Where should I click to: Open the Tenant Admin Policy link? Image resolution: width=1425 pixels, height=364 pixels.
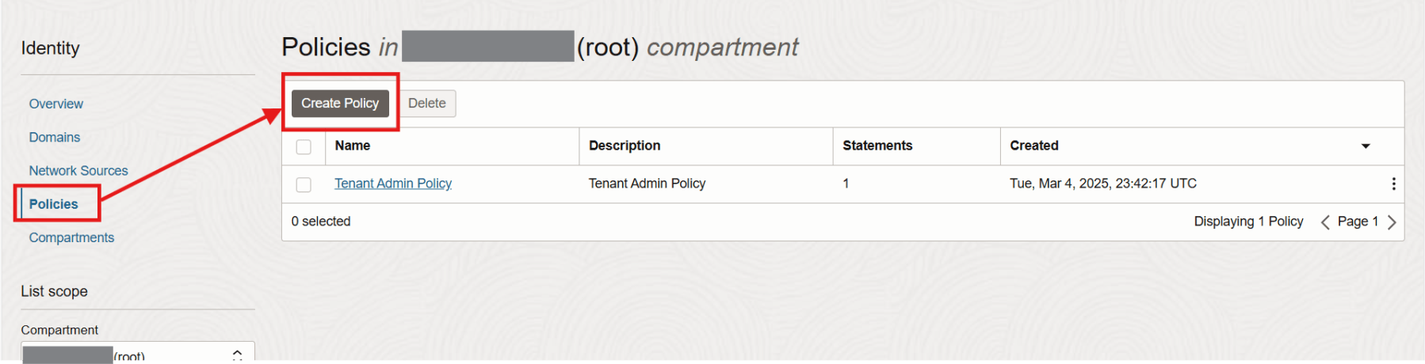pyautogui.click(x=393, y=184)
